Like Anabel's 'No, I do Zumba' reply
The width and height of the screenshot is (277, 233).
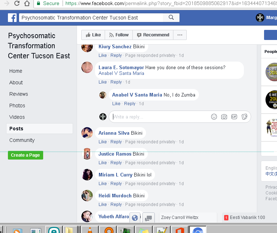point(116,104)
